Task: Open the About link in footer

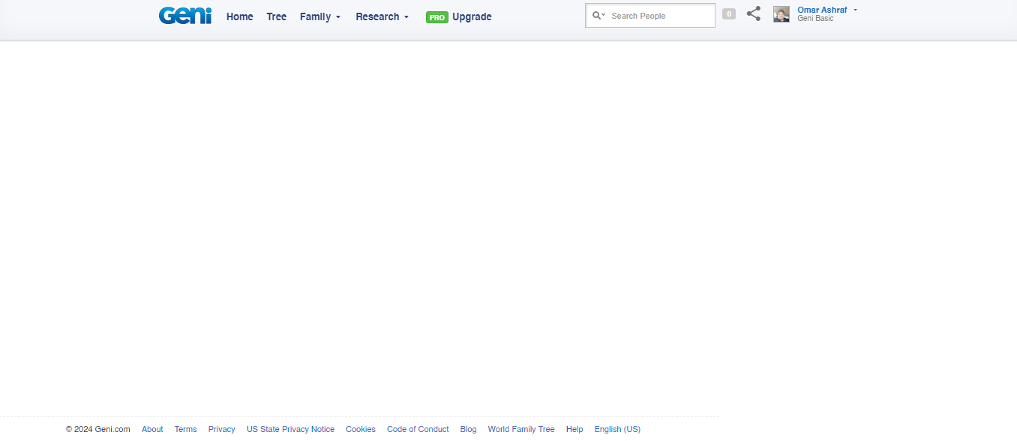Action: 152,429
